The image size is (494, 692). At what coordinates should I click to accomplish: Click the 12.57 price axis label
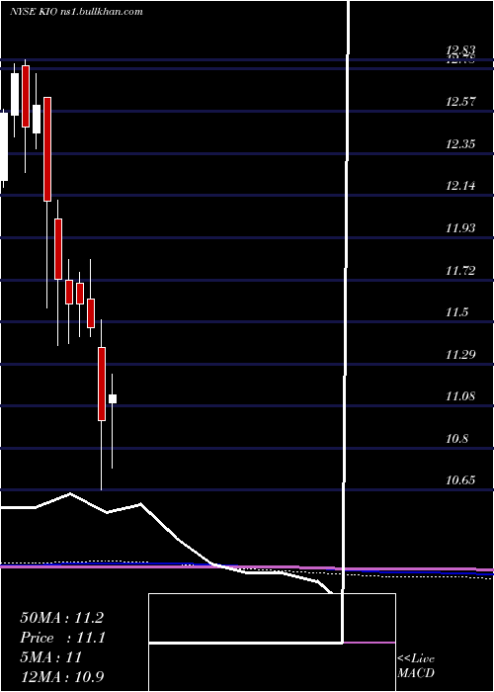[460, 102]
